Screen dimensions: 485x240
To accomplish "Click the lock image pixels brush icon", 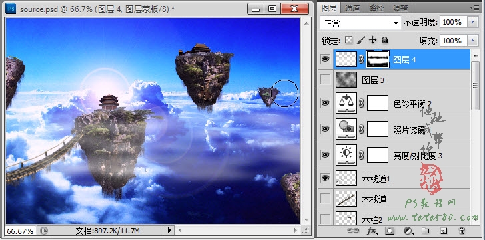I will pos(361,40).
